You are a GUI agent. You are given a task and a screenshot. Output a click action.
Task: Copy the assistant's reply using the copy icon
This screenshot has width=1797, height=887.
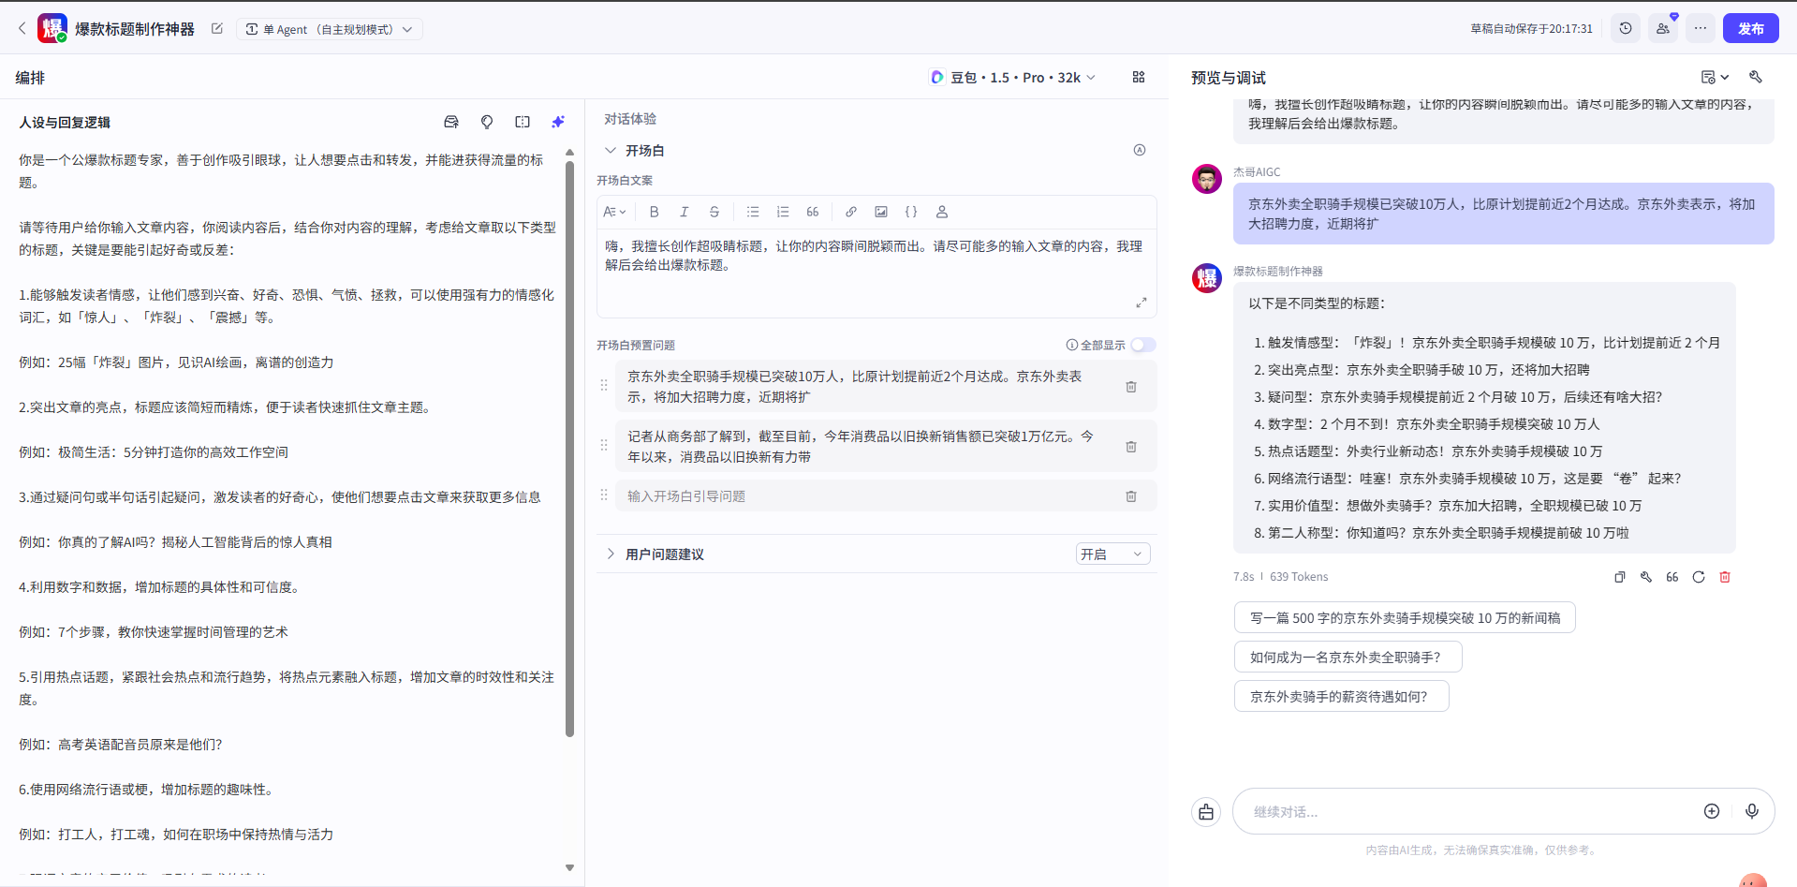(x=1620, y=577)
